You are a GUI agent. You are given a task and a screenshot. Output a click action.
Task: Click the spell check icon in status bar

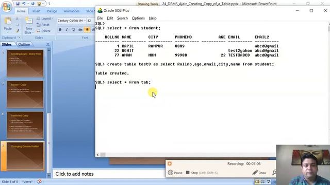(39, 181)
